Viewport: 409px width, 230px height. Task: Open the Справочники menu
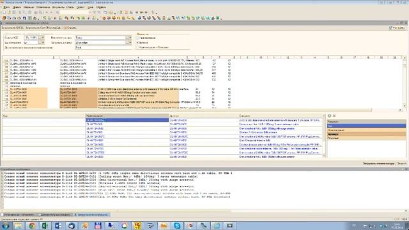click(43, 7)
